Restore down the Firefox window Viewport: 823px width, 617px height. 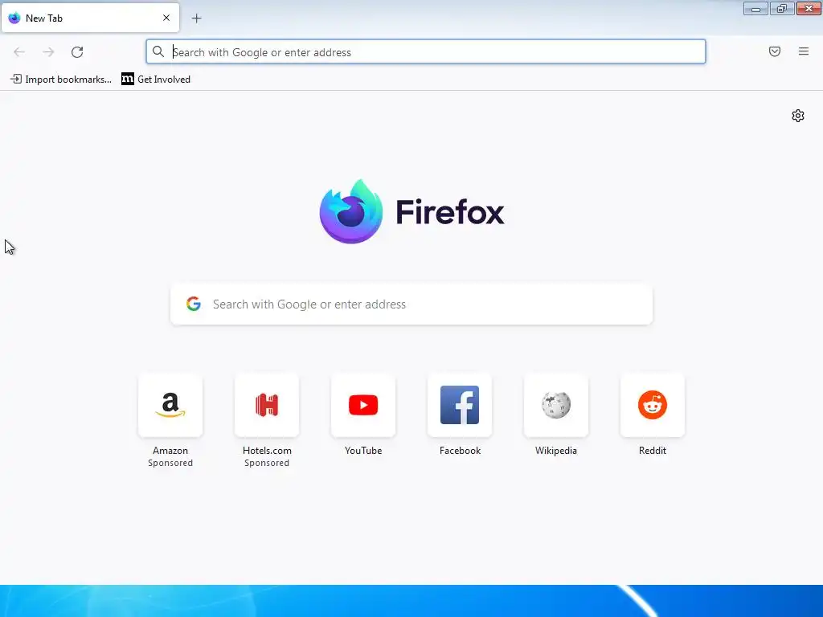coord(782,8)
